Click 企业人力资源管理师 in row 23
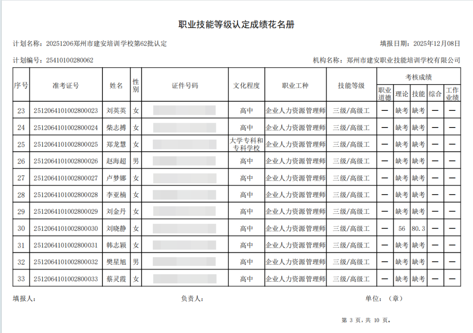Screen dimensions: 473x333 [295, 111]
